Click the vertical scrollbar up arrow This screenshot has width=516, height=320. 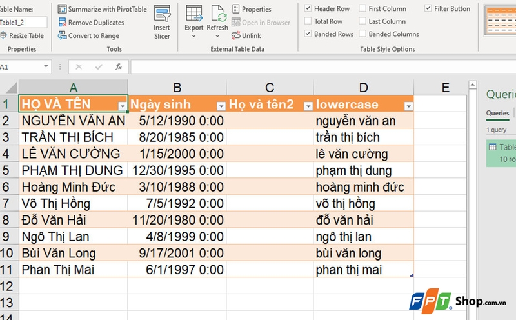[x=473, y=85]
